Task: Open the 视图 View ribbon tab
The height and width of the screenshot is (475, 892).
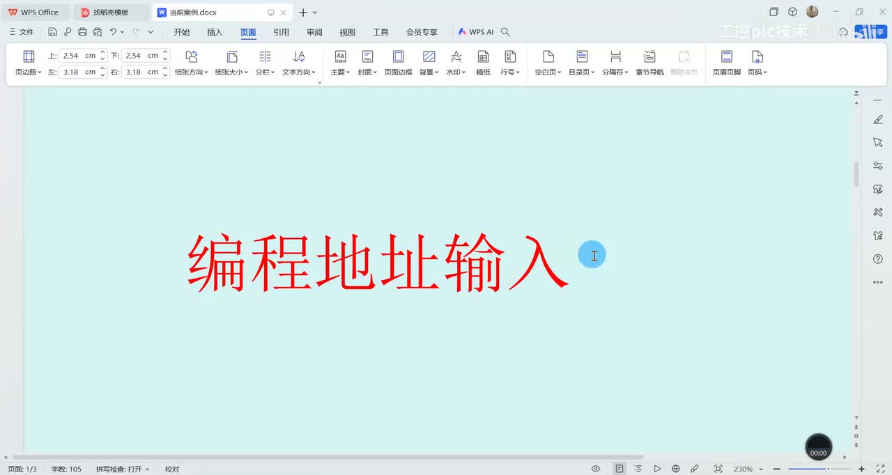Action: tap(347, 32)
